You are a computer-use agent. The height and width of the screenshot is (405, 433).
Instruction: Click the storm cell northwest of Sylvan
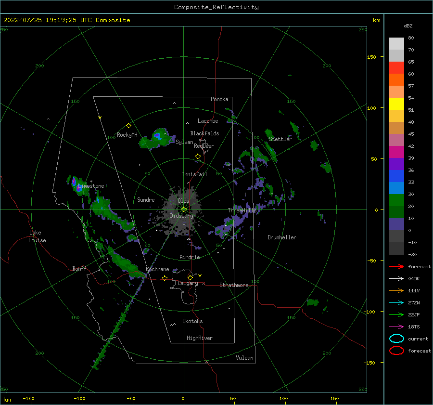click(x=156, y=138)
